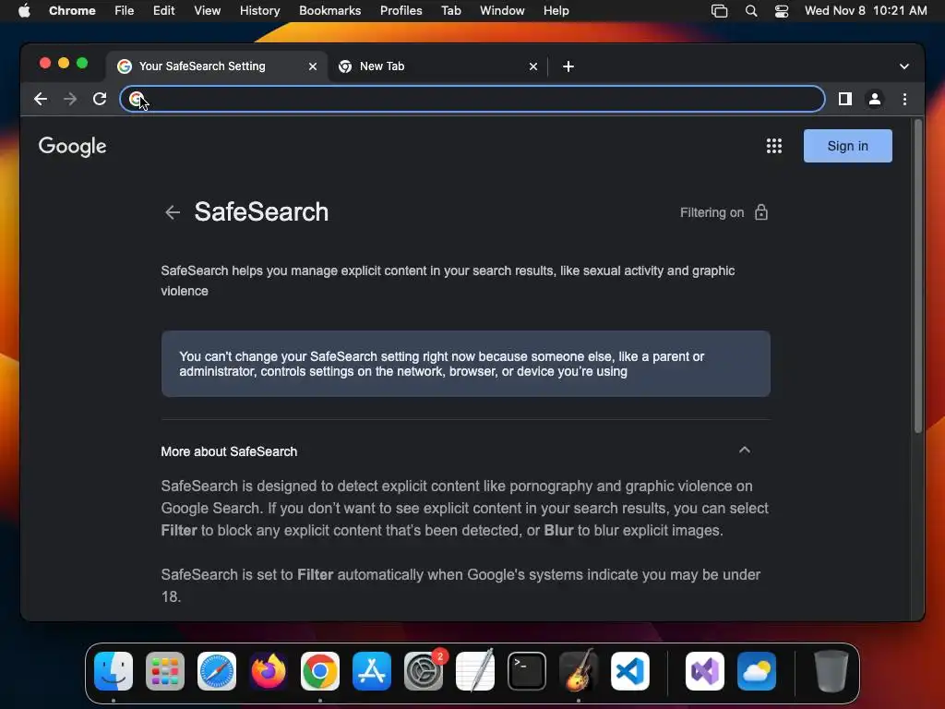Open Launchpad from the Dock

tap(165, 671)
